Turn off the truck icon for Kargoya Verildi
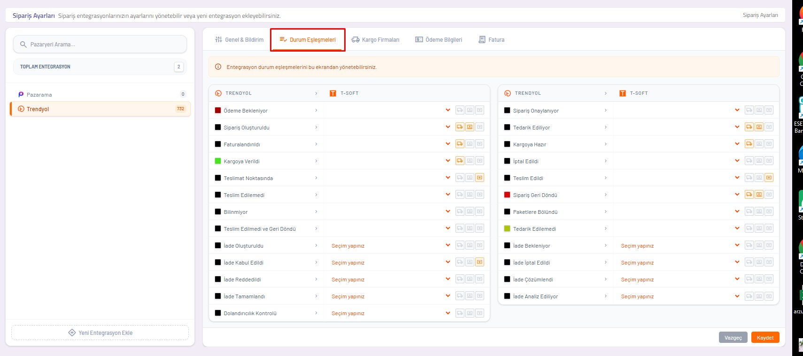The image size is (803, 356). pos(460,161)
